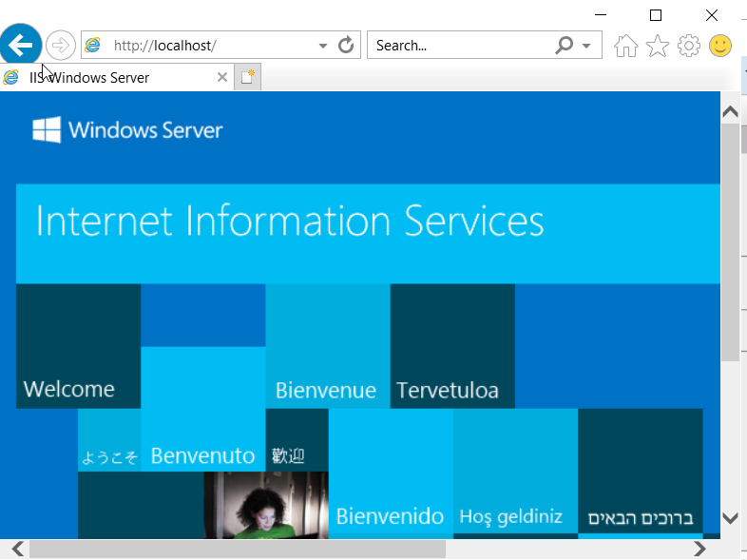The width and height of the screenshot is (747, 560).
Task: Open the Tools gear menu
Action: [x=689, y=46]
